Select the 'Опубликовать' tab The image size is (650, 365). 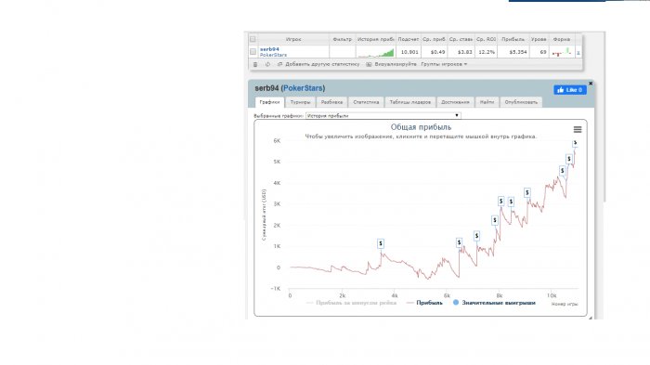pyautogui.click(x=521, y=102)
